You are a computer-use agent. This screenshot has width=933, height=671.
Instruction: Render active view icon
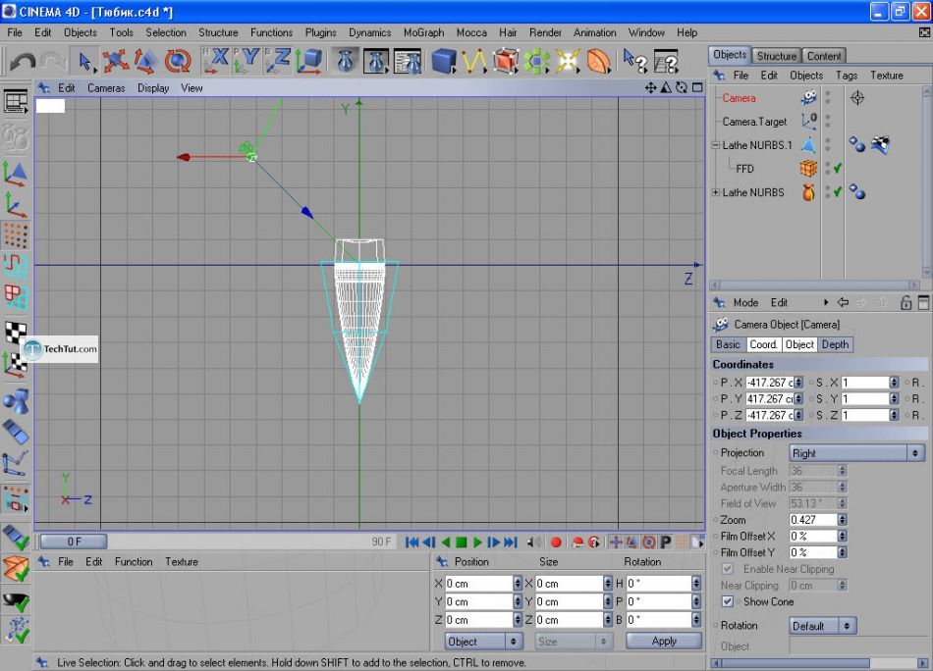[x=345, y=61]
